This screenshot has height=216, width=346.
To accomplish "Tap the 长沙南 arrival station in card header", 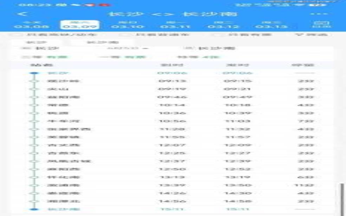I will [x=216, y=48].
